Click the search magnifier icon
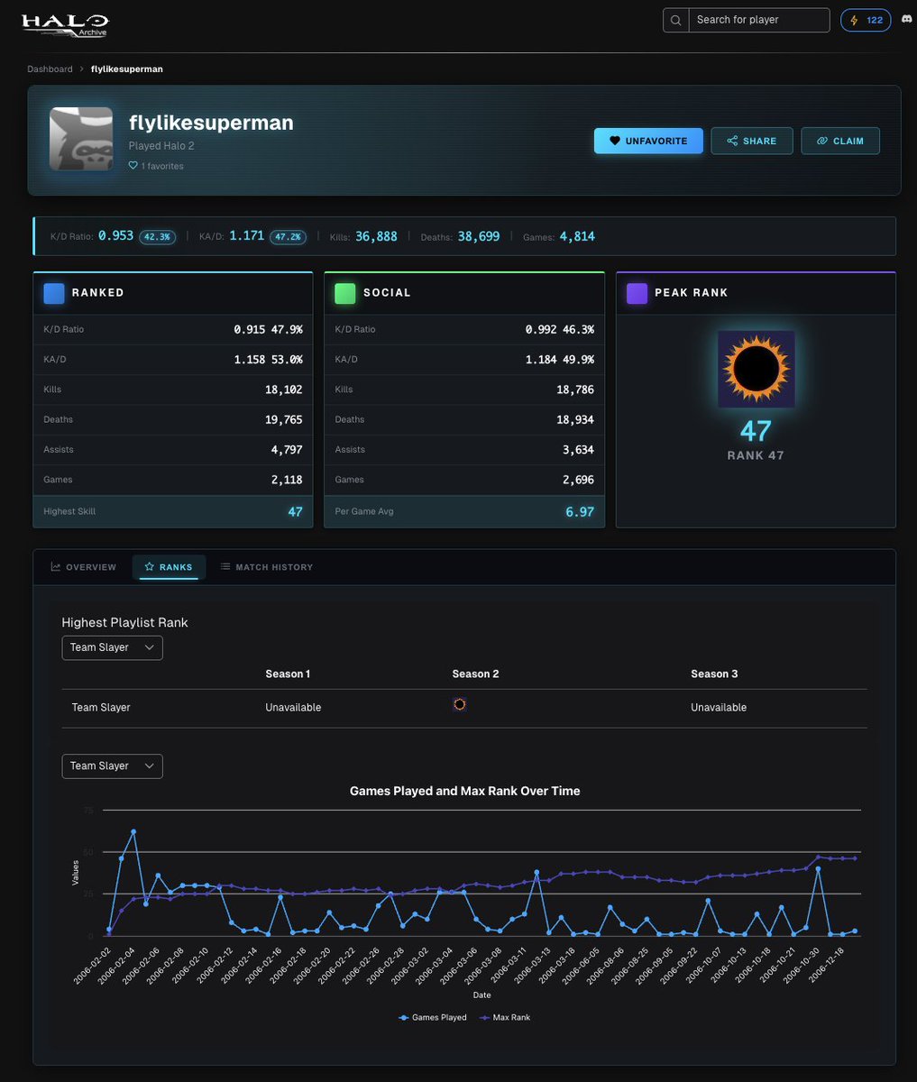The height and width of the screenshot is (1082, 917). [x=676, y=20]
